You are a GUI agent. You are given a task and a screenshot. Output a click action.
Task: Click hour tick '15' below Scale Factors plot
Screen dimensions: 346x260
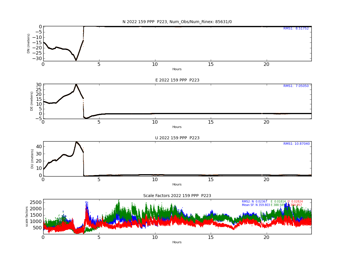point(211,237)
